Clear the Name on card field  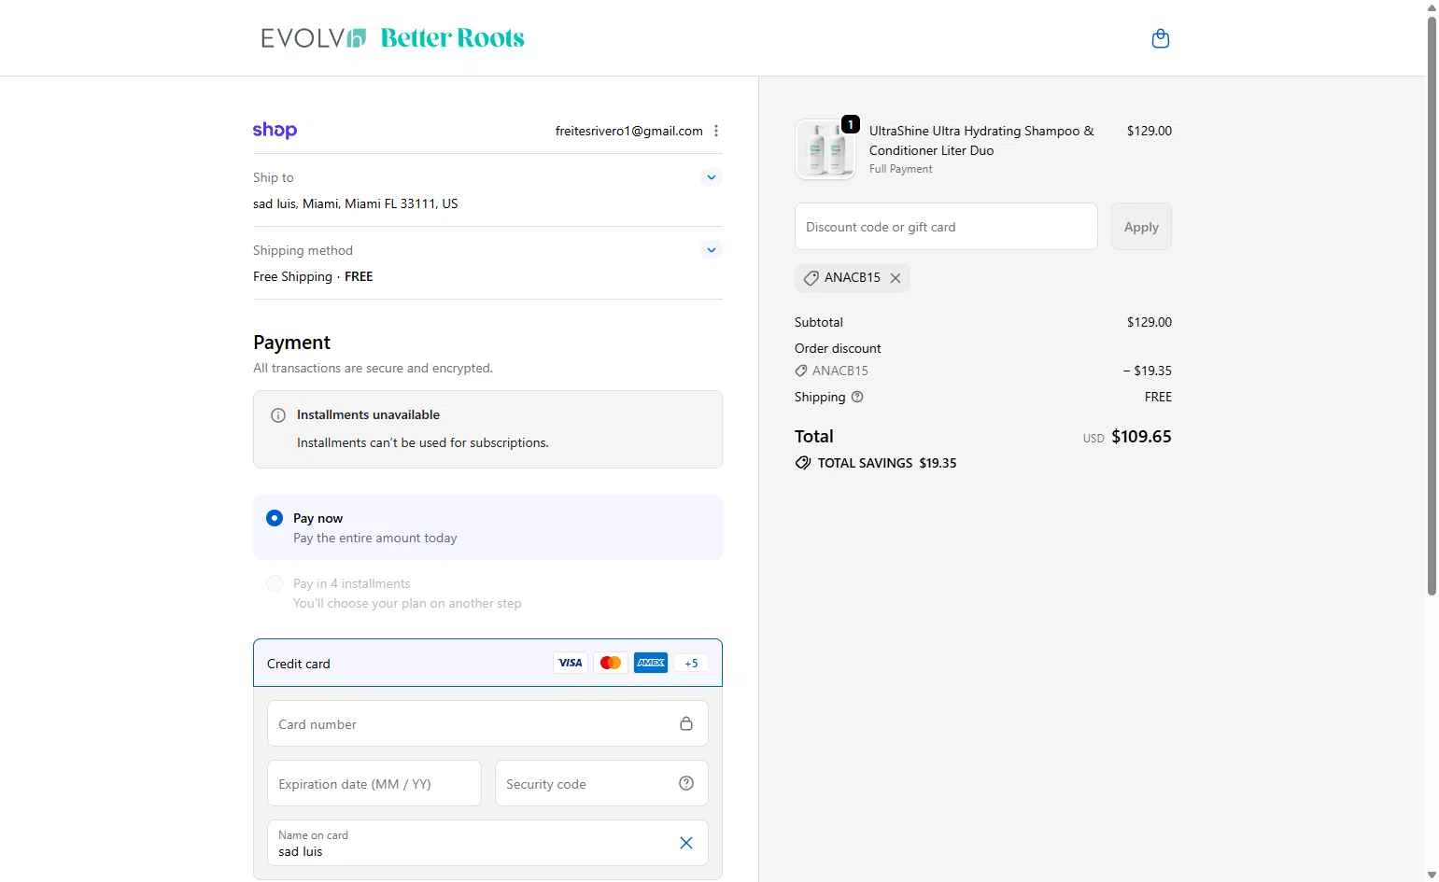[x=686, y=843]
